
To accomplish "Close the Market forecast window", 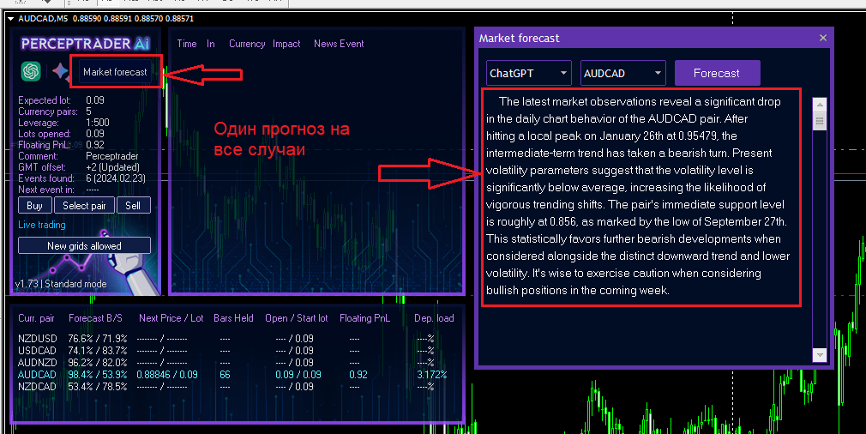I will [823, 38].
